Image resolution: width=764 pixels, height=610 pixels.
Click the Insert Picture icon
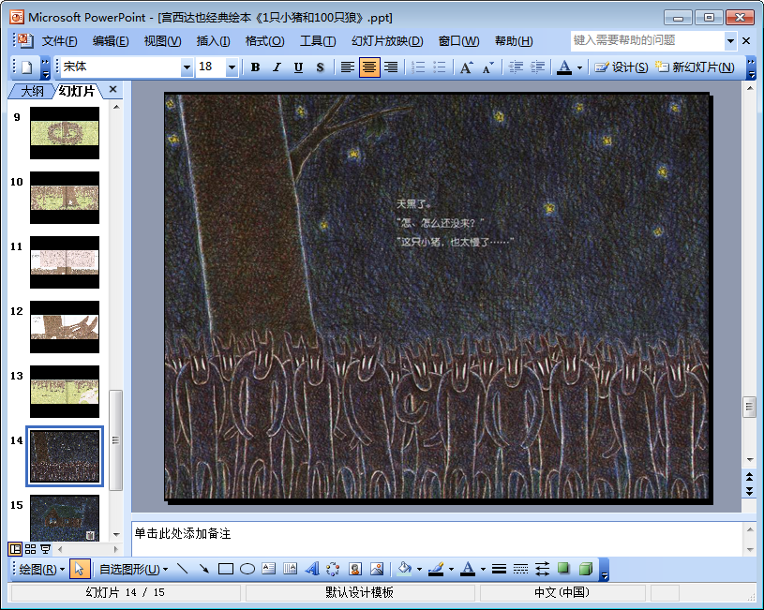click(377, 569)
